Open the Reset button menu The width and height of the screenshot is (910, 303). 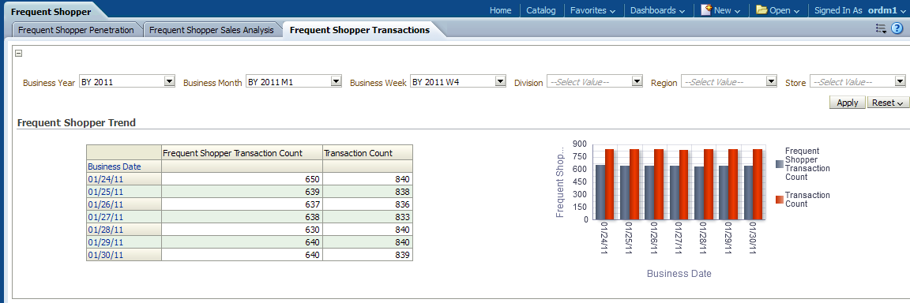tap(887, 103)
